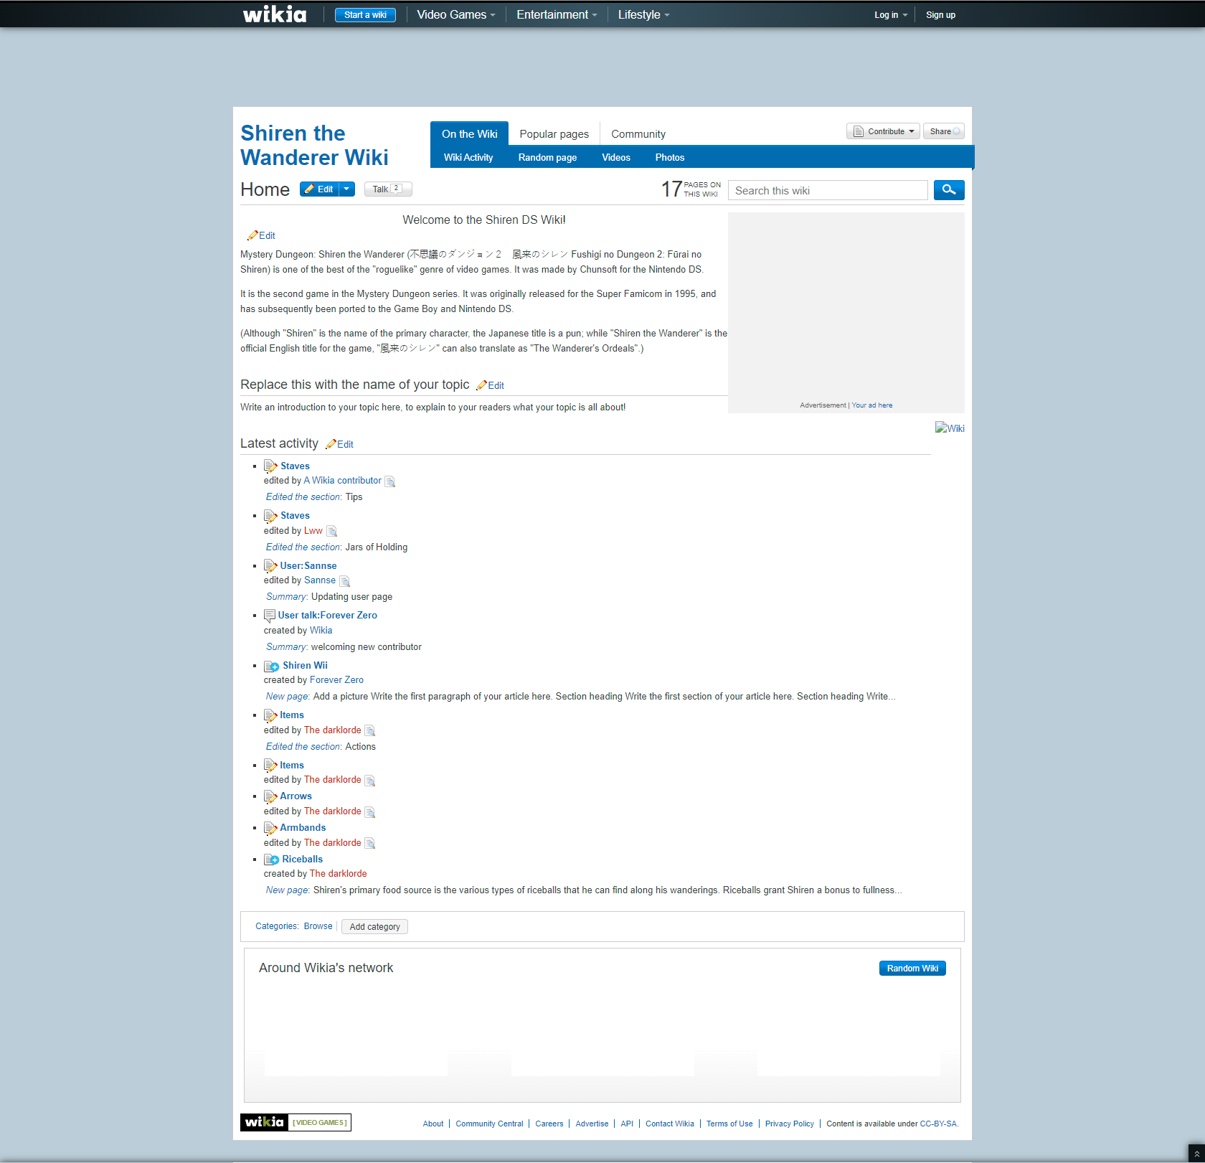Viewport: 1205px width, 1163px height.
Task: Click the diff icon on the Armbands entry
Action: tap(370, 843)
